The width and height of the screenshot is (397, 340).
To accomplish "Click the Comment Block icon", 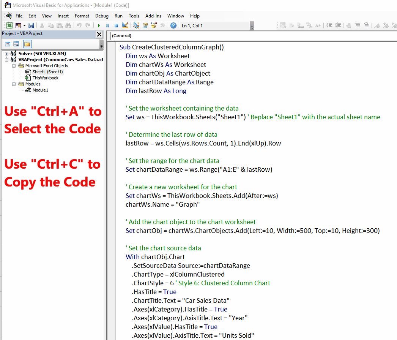I will pos(358,25).
